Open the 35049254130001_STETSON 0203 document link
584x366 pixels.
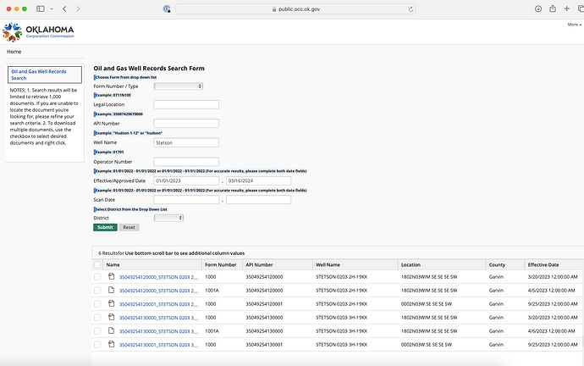pos(158,345)
